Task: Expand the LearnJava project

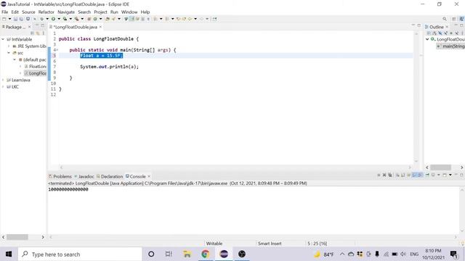Action: [3, 80]
